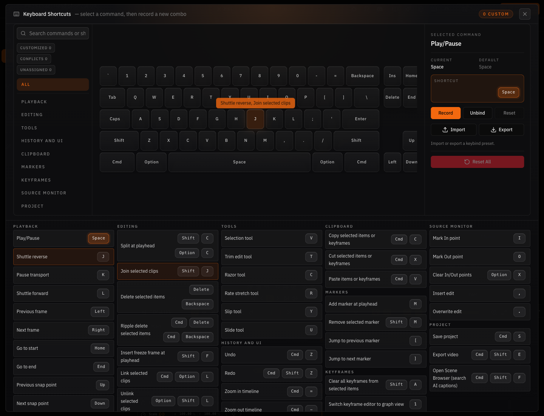The height and width of the screenshot is (416, 544).
Task: Click the Unbind button
Action: pos(478,113)
